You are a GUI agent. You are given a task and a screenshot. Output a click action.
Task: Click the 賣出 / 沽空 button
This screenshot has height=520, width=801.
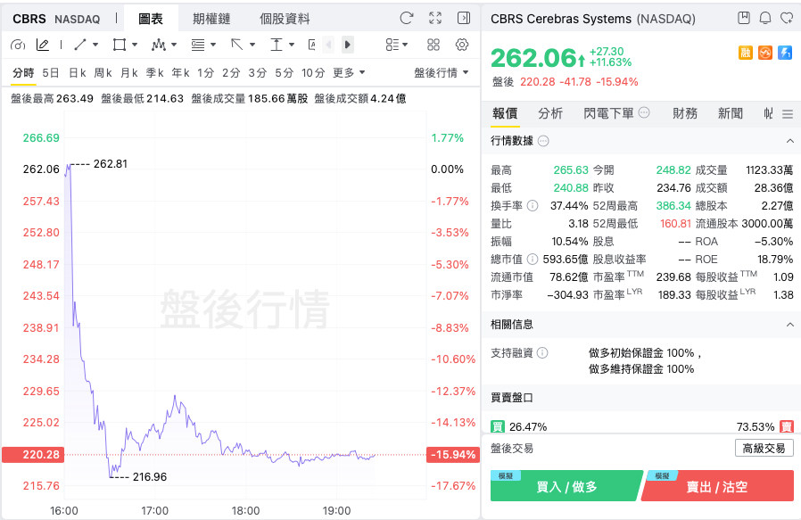pyautogui.click(x=717, y=486)
